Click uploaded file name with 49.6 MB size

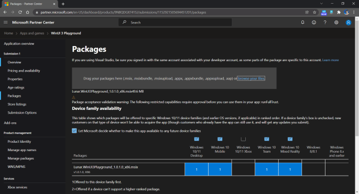tap(108, 91)
